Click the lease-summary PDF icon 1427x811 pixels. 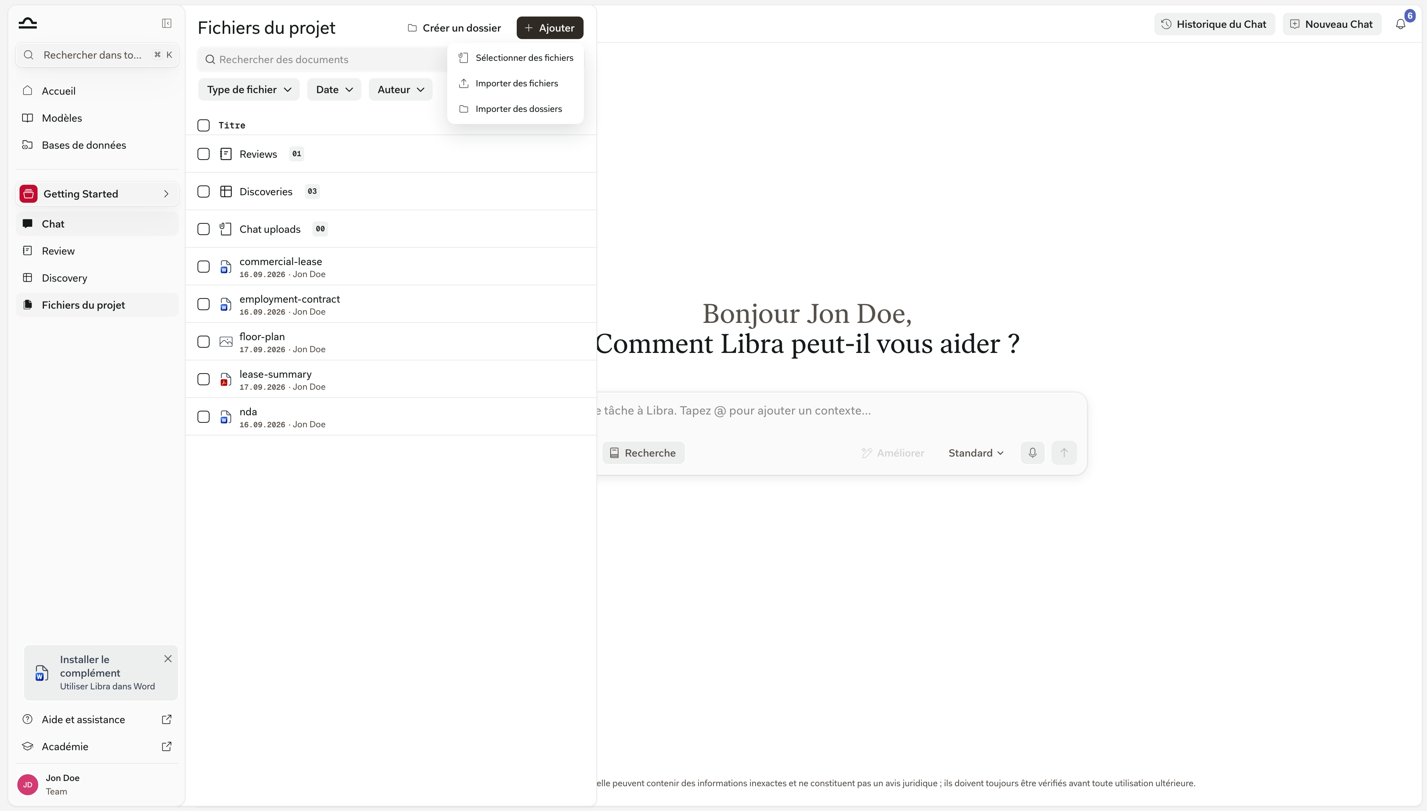click(226, 379)
